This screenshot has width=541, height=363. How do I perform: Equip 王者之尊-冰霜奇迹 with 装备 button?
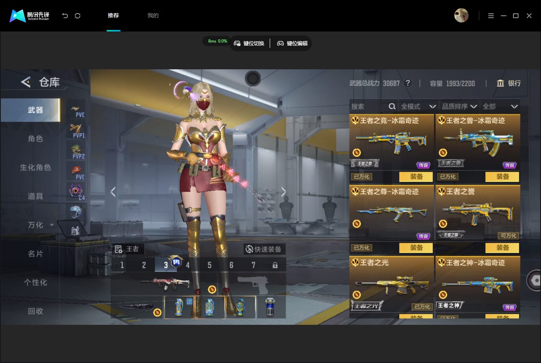416,248
